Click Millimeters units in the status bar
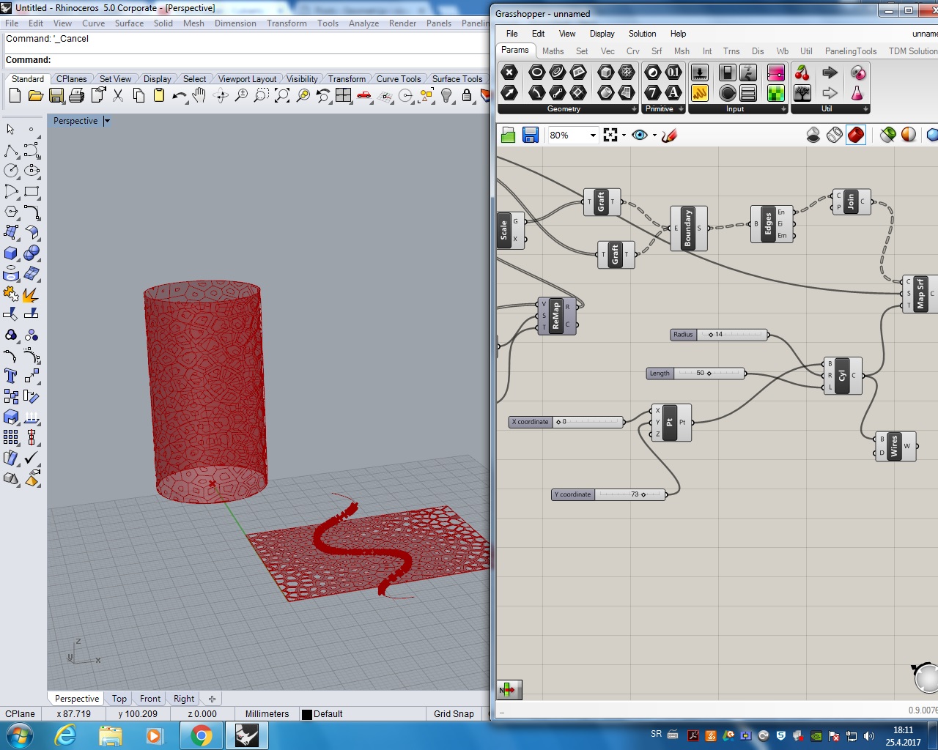 tap(267, 713)
